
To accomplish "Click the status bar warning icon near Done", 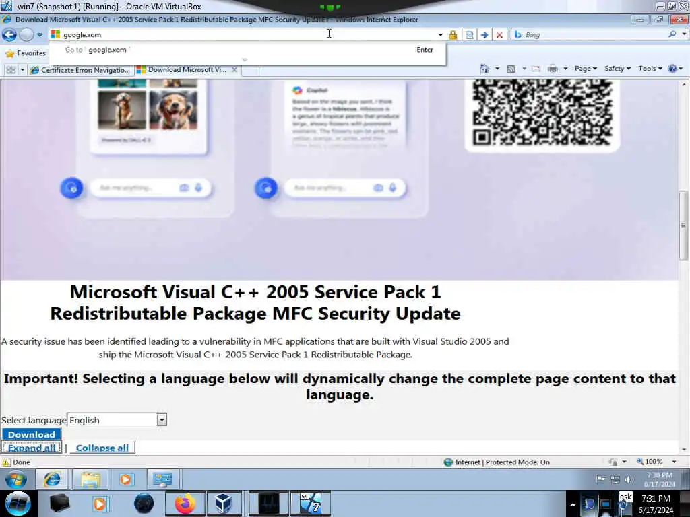I will click(x=5, y=462).
